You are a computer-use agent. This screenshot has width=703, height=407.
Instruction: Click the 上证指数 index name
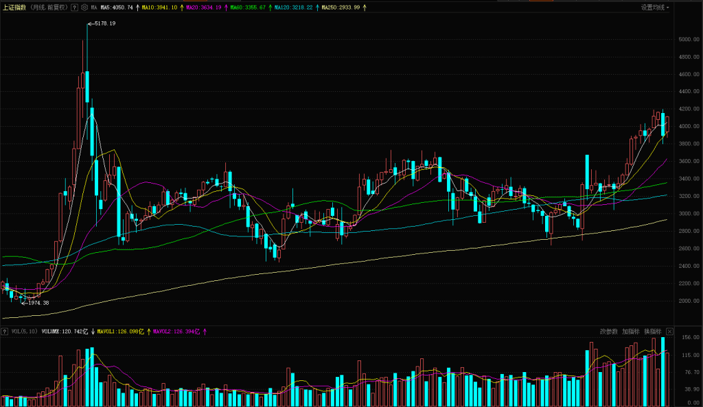[14, 8]
